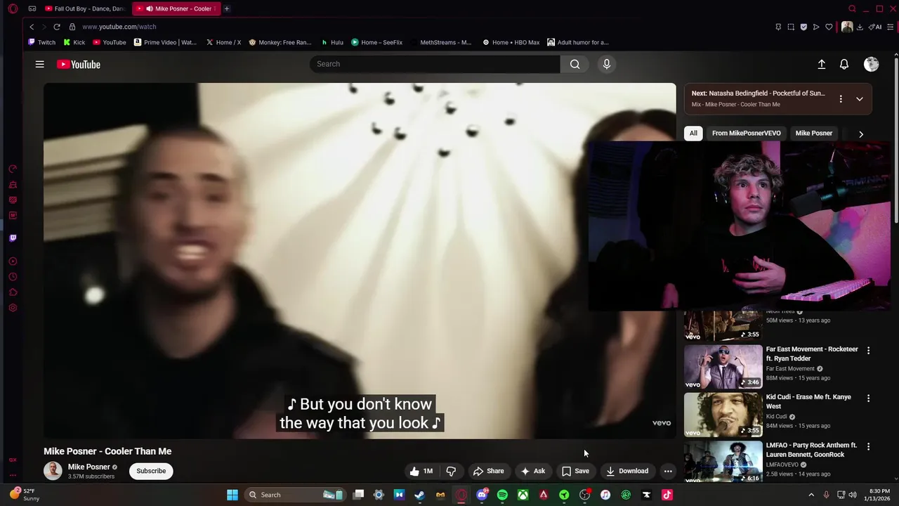Click the address bar URL
The image size is (899, 506).
[x=119, y=27]
